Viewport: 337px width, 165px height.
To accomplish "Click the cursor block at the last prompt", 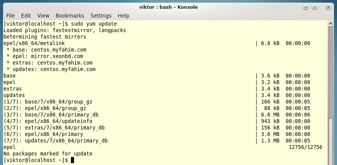I will 72,160.
